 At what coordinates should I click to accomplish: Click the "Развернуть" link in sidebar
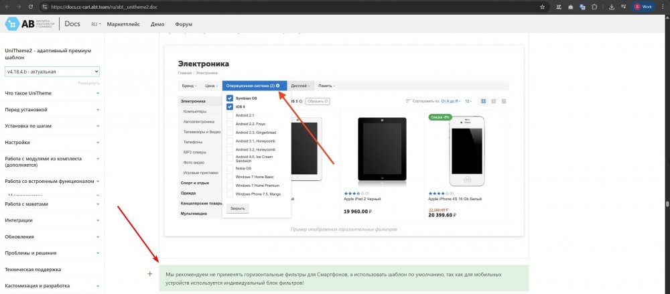[x=88, y=83]
